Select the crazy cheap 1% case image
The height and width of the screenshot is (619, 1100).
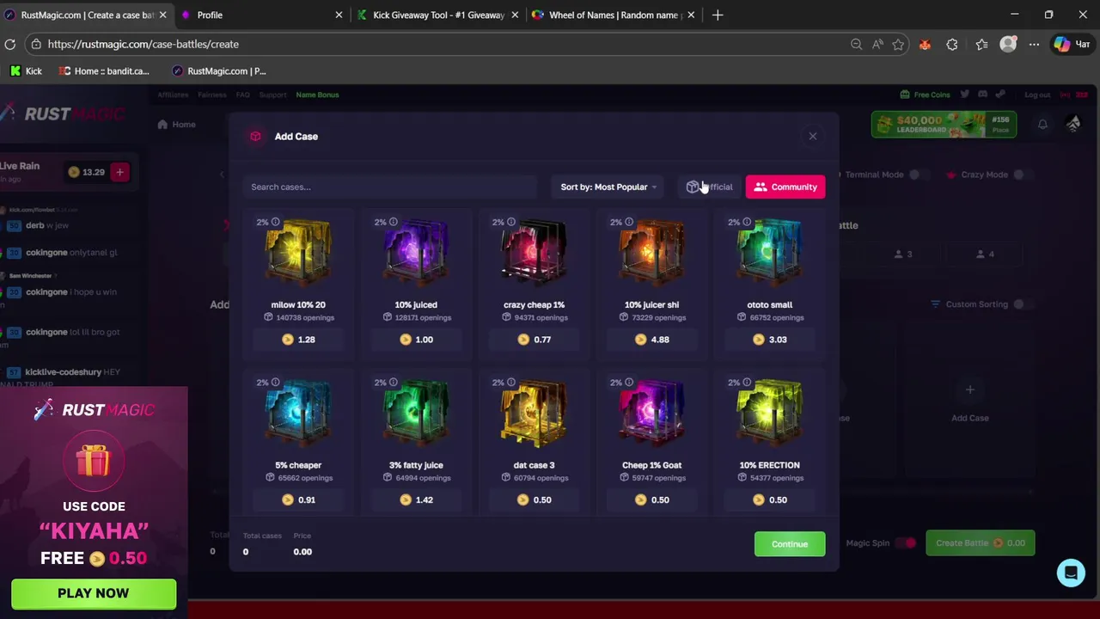click(534, 252)
